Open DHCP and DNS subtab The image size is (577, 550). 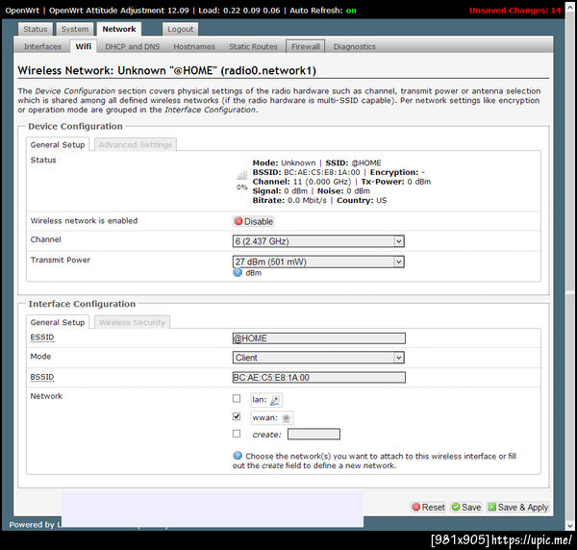pyautogui.click(x=133, y=47)
